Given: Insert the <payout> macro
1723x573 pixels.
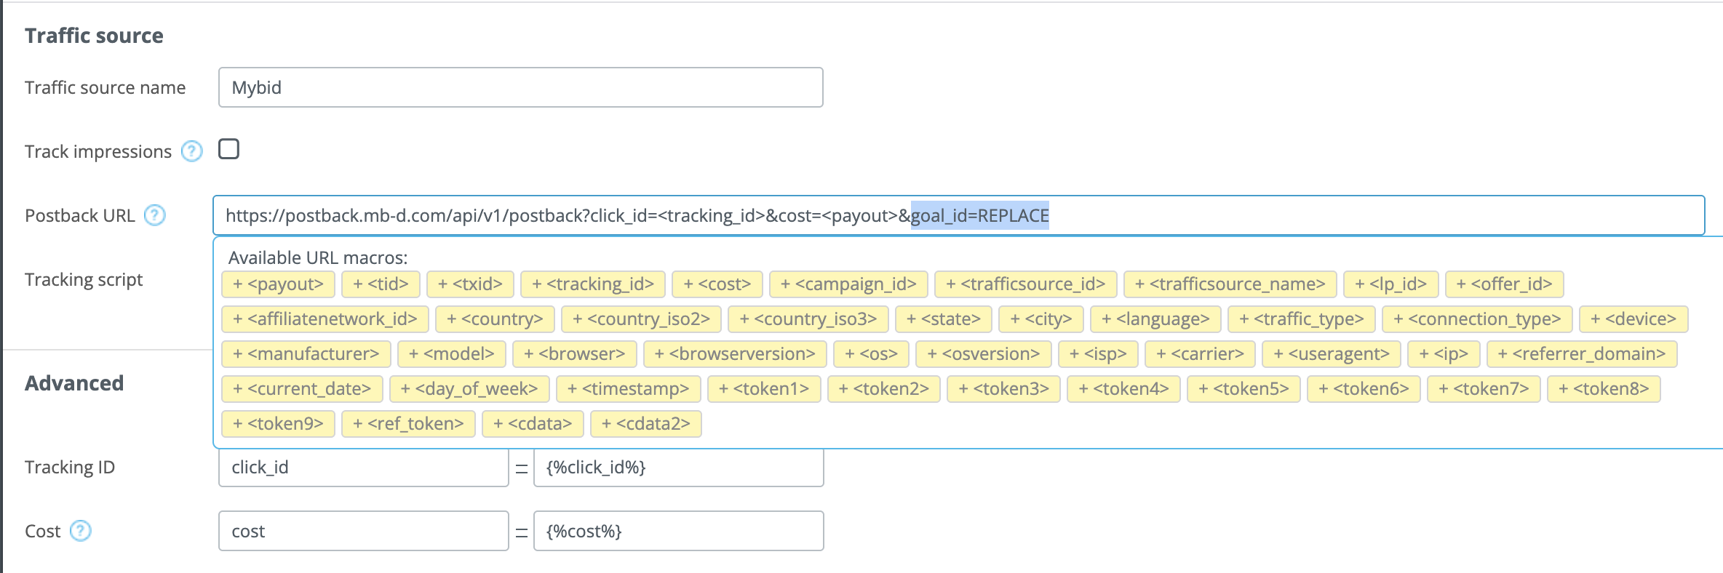Looking at the screenshot, I should [x=278, y=284].
